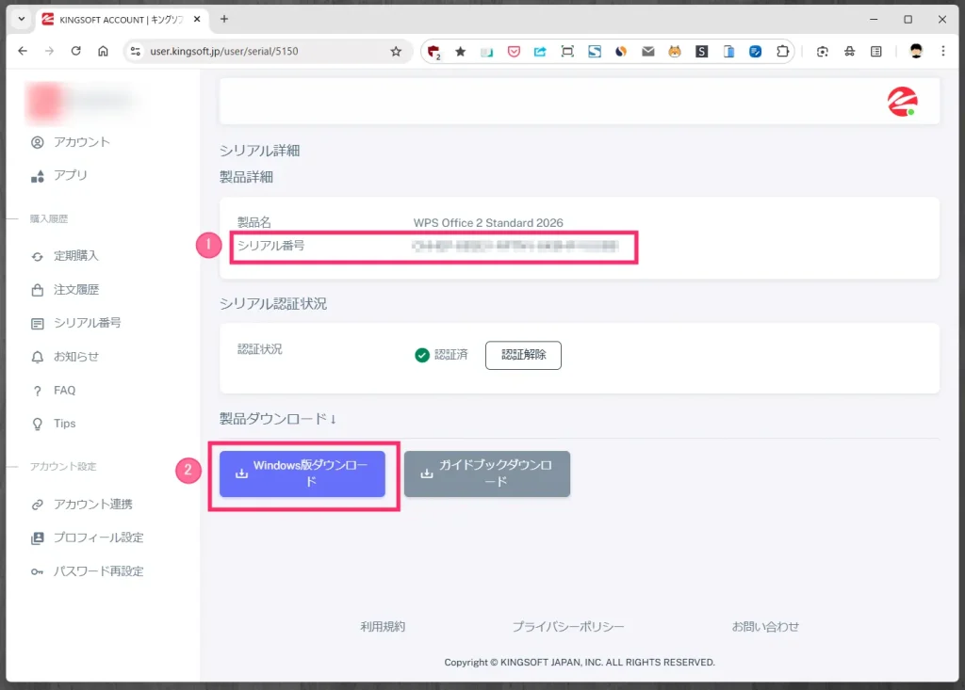Open 注文履歴 in the sidebar

65,290
